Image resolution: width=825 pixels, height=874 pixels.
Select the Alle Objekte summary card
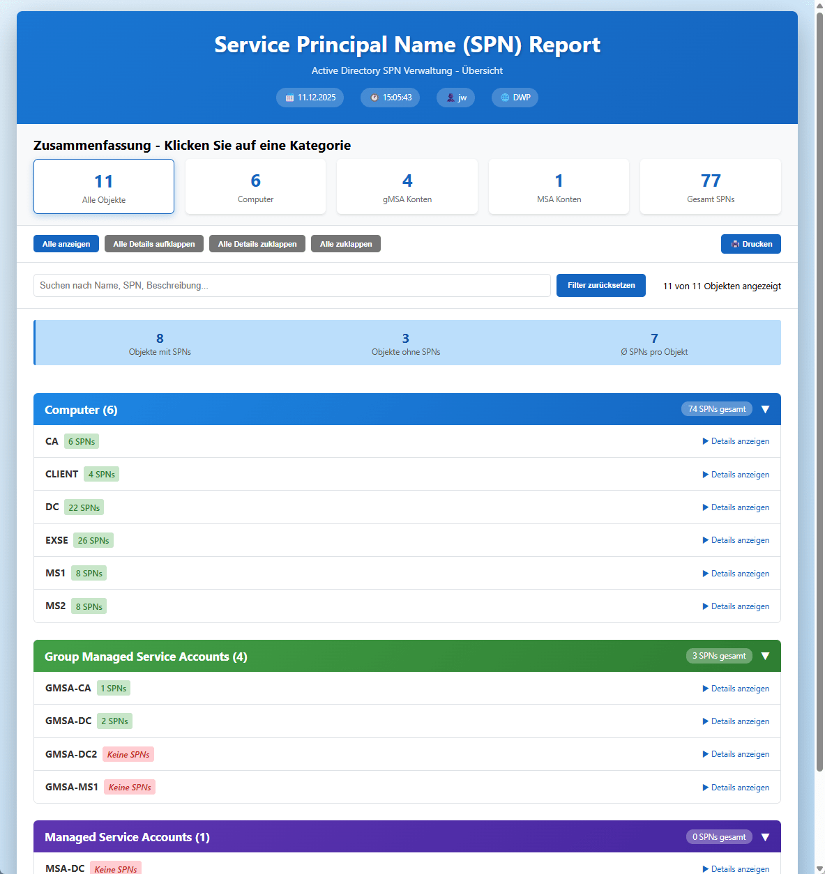coord(104,187)
